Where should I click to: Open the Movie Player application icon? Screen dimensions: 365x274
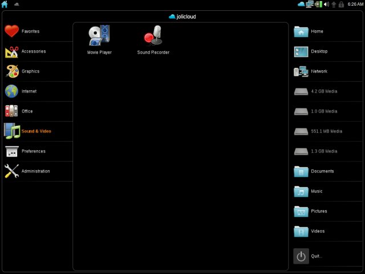tap(99, 35)
